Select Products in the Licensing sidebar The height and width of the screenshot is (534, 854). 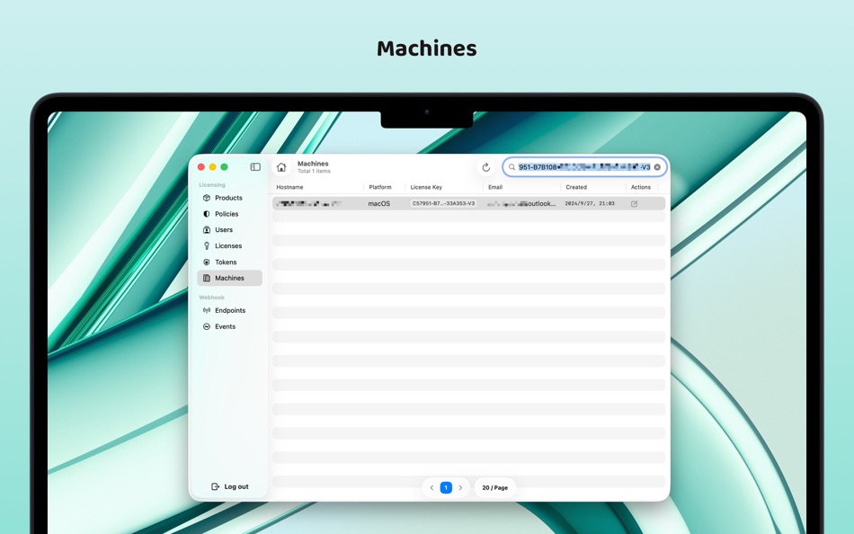pyautogui.click(x=228, y=198)
